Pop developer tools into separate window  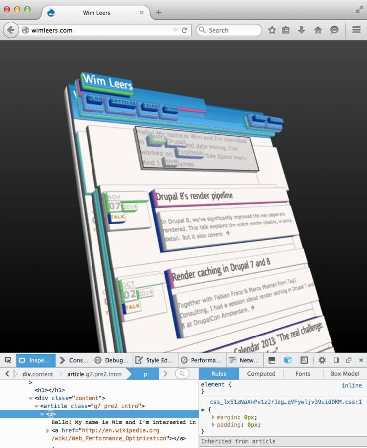click(x=349, y=360)
